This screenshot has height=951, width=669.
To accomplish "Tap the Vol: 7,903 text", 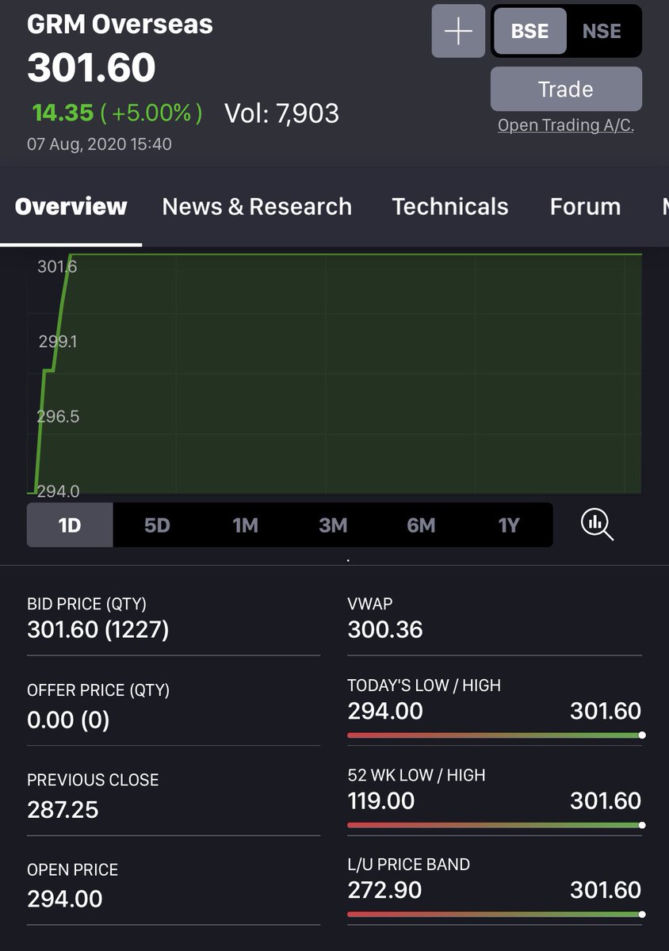I will tap(281, 113).
